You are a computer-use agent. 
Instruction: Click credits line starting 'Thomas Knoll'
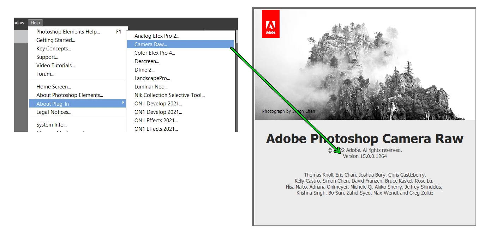(x=365, y=175)
